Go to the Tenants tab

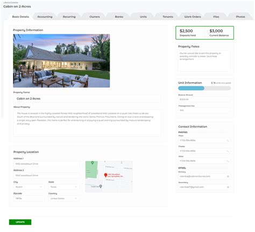coord(168,17)
